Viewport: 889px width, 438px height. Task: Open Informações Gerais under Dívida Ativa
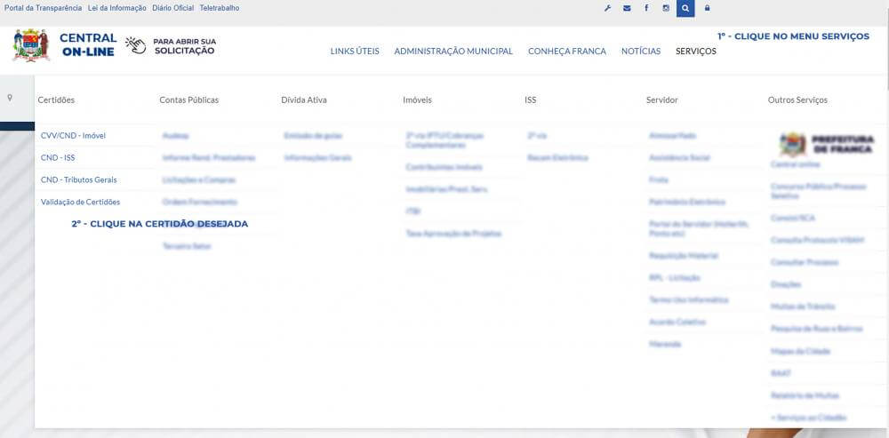click(317, 157)
